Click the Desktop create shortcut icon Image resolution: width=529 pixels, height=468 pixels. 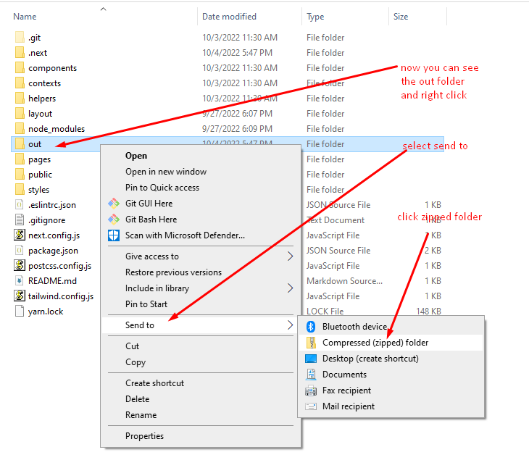coord(311,359)
